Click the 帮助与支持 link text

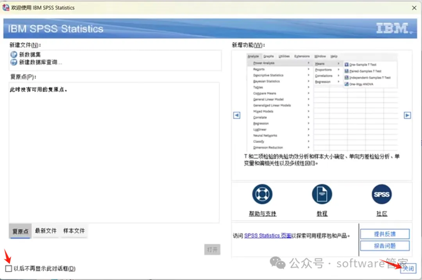point(263,214)
